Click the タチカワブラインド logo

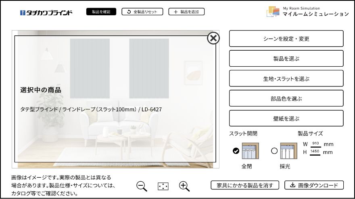(x=46, y=12)
